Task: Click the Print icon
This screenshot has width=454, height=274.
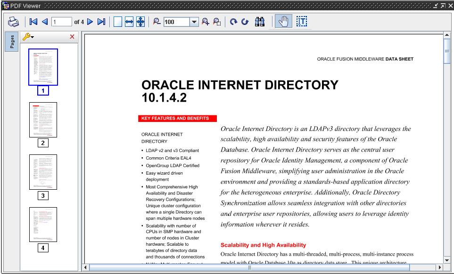Action: [13, 22]
